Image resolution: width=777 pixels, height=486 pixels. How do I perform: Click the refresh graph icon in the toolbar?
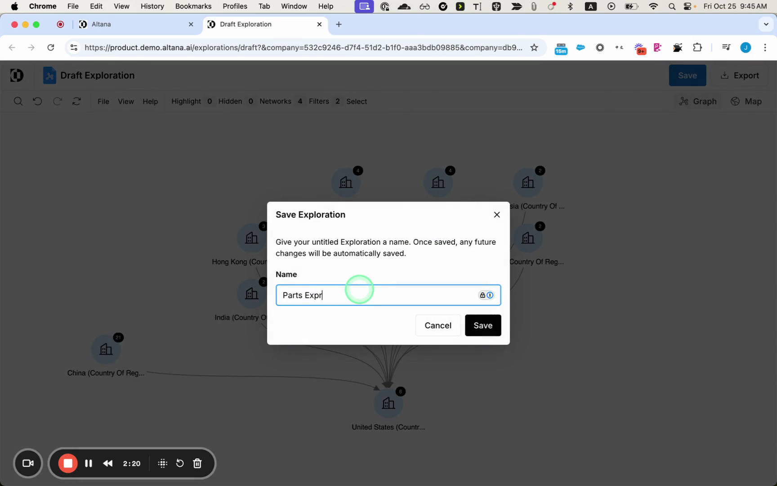[76, 101]
